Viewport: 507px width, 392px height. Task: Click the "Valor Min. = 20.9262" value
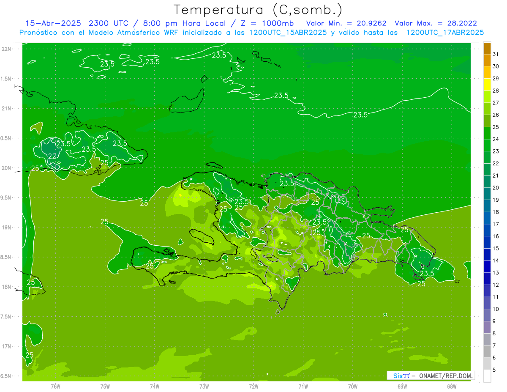pos(346,23)
